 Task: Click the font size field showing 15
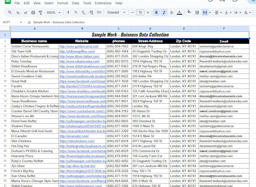140,12
